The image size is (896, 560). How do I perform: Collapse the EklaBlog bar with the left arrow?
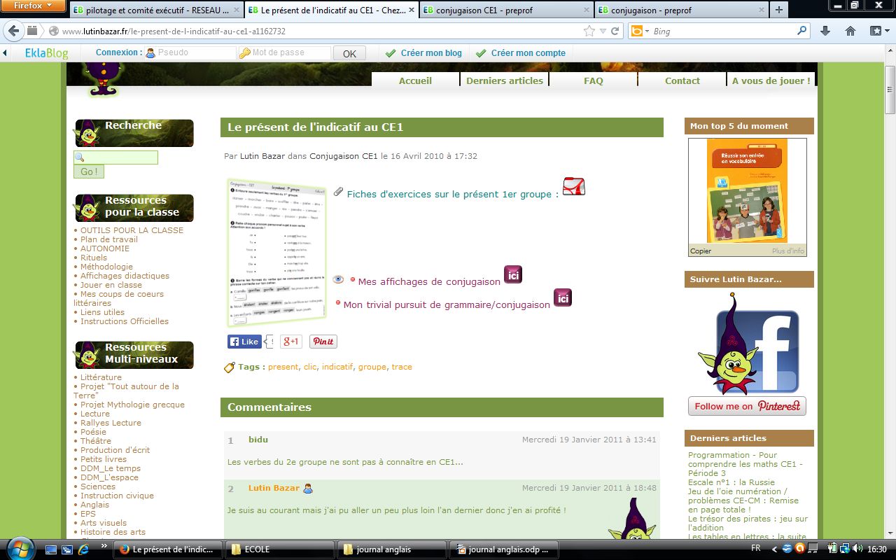pyautogui.click(x=6, y=53)
